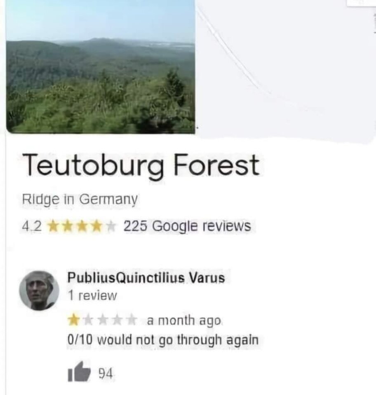Open the Teutoburg Forest landscape photo

coord(101,67)
